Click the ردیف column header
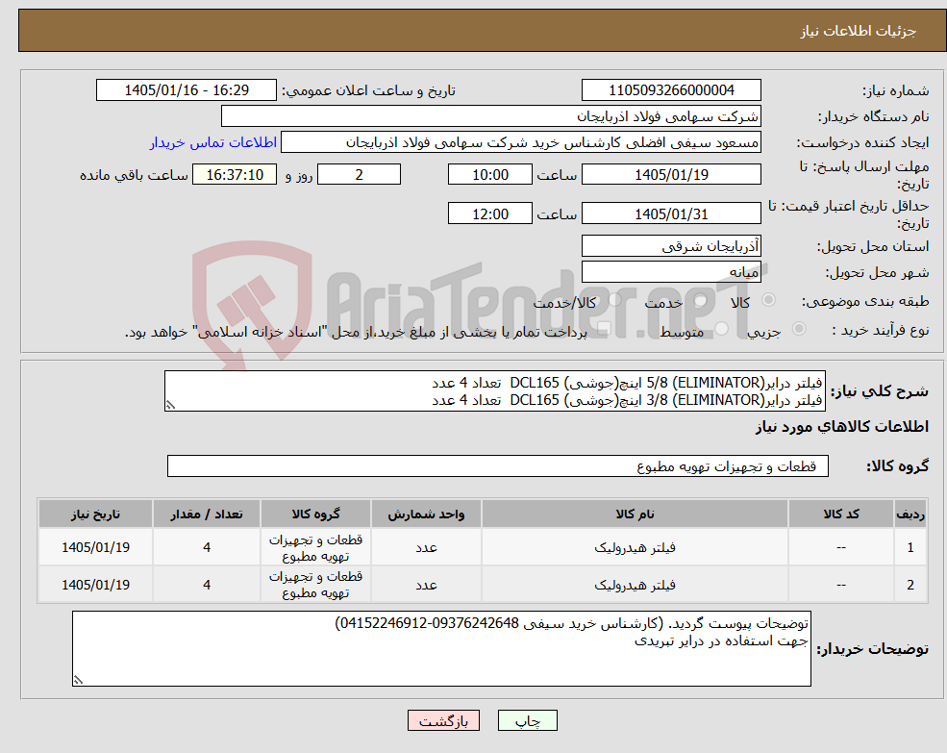 click(910, 514)
